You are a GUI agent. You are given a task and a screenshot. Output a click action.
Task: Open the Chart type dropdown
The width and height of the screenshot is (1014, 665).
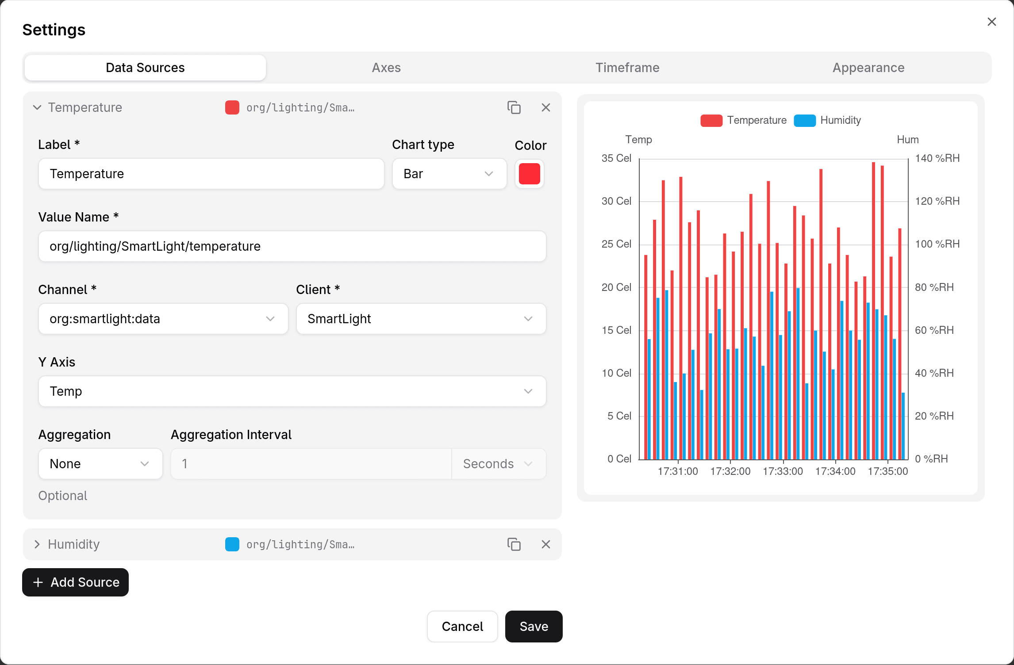(449, 174)
